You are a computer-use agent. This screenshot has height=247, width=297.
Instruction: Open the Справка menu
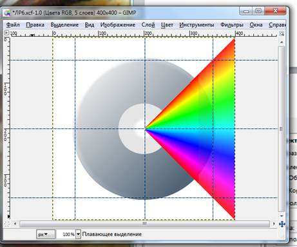[277, 25]
